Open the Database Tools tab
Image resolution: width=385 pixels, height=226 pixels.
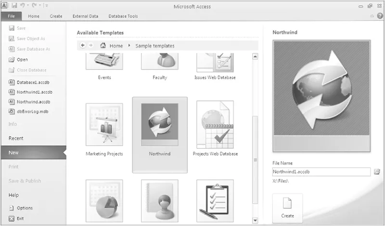123,16
